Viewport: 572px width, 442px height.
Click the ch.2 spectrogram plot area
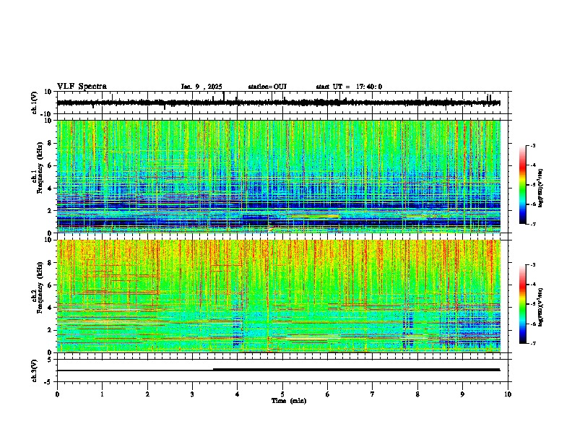coord(279,296)
